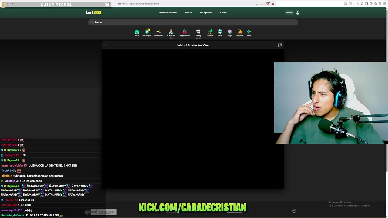Open Mis juegos heart icon

tap(147, 33)
